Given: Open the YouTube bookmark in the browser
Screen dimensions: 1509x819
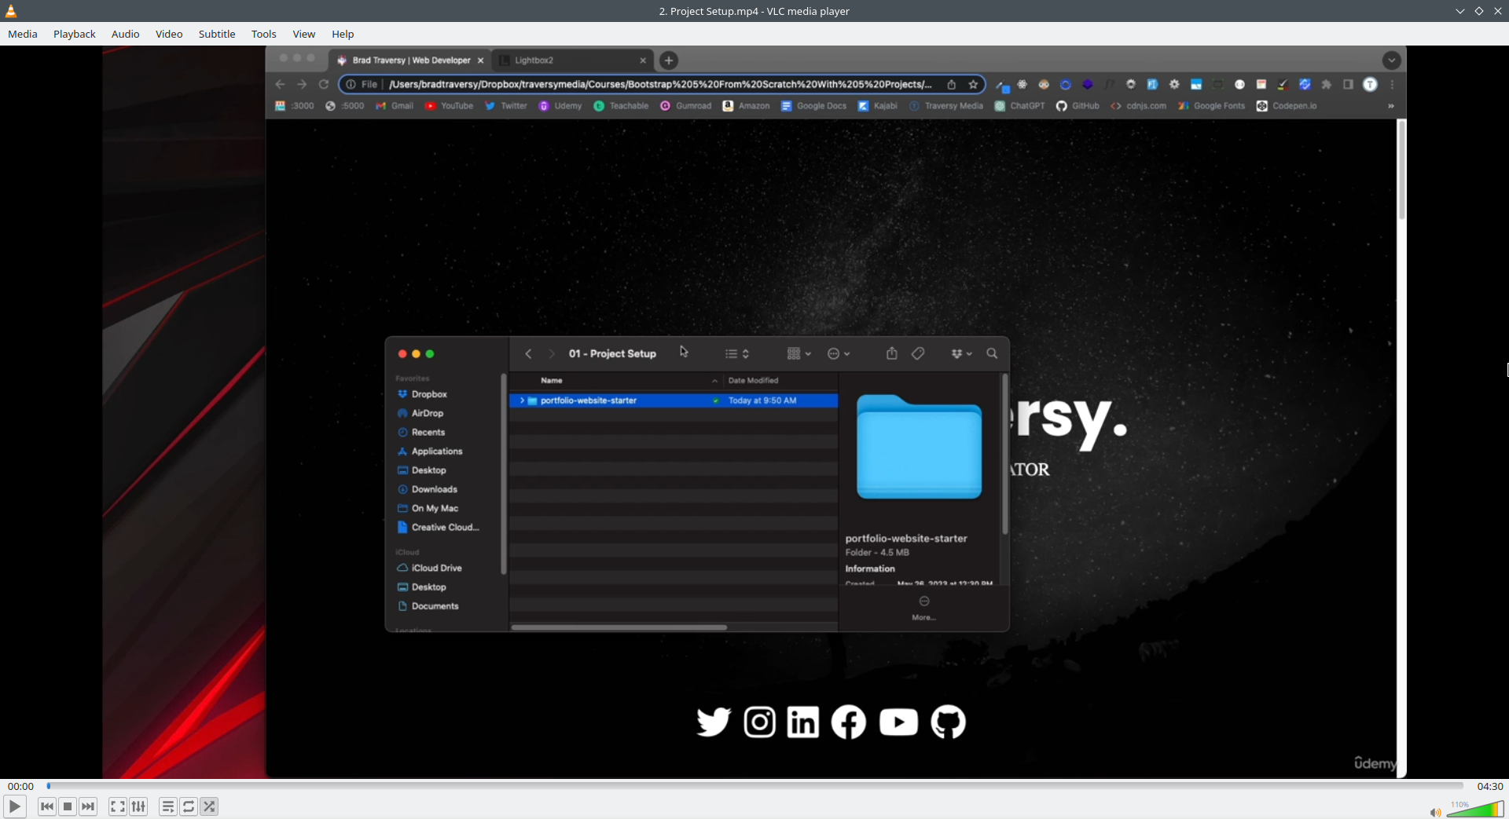Looking at the screenshot, I should (450, 106).
